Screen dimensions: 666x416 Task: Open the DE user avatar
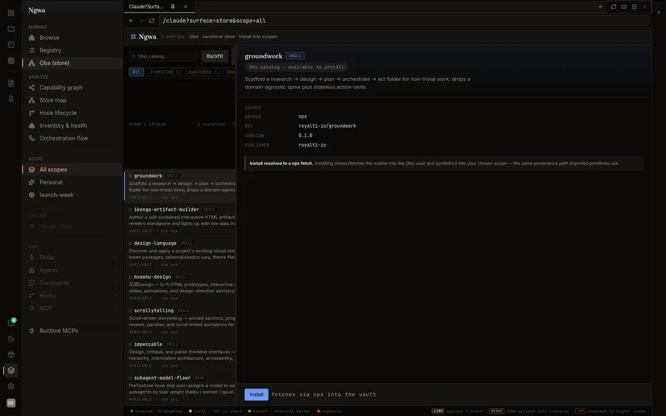point(11,403)
